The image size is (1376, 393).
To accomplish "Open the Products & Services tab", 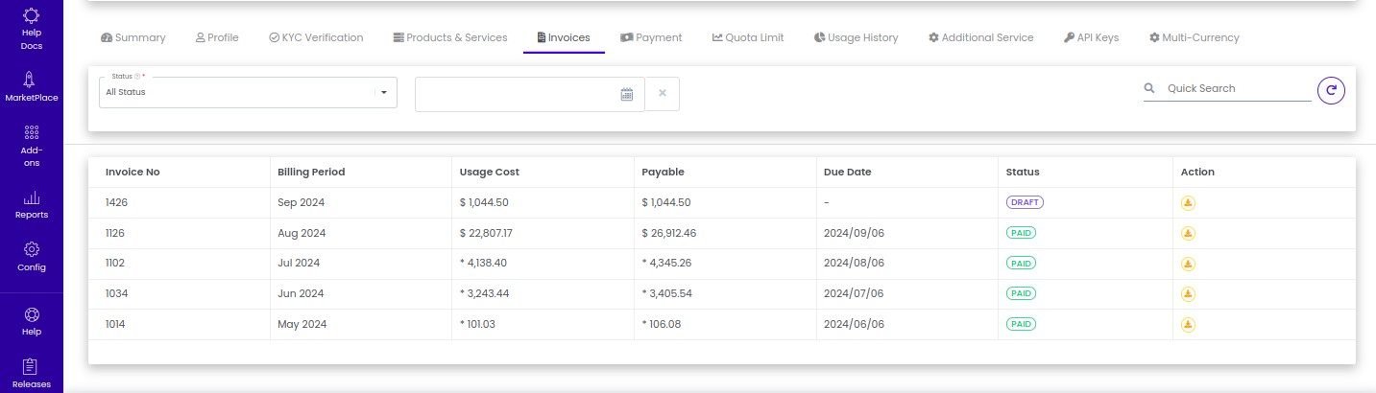I will pos(449,37).
